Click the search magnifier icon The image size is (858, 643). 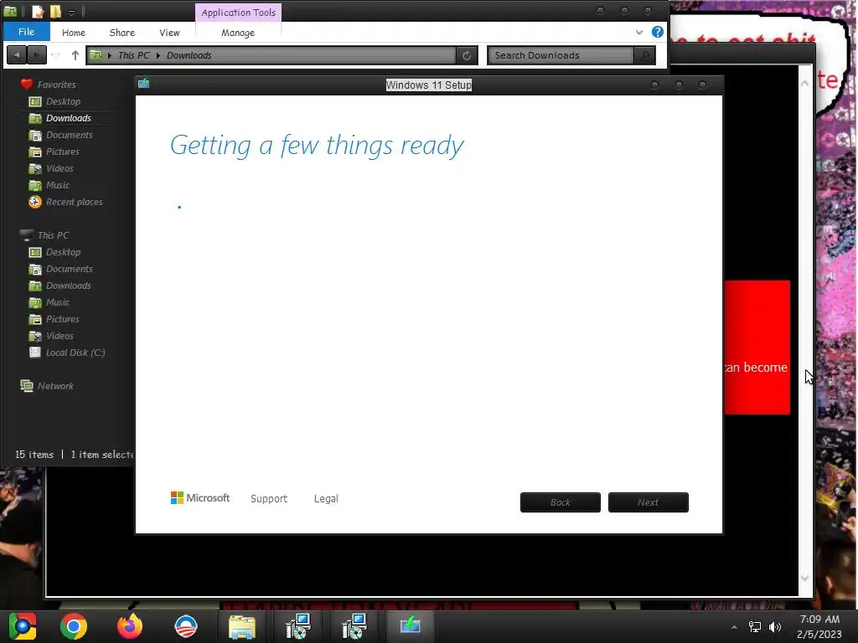tap(644, 55)
